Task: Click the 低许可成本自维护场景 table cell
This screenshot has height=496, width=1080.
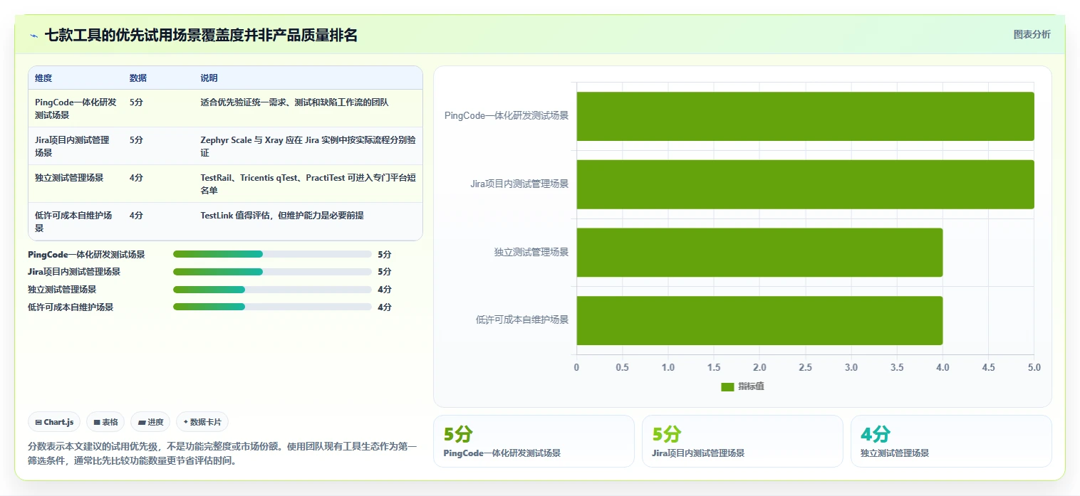Action: click(76, 221)
